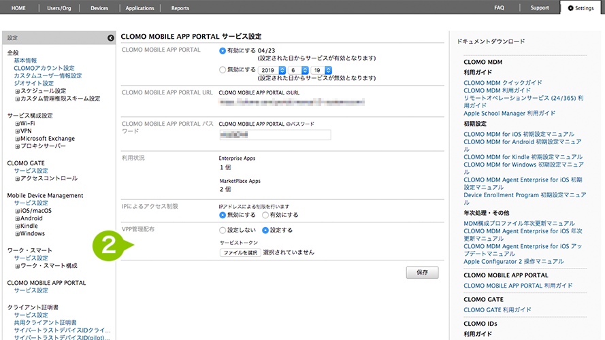Viewport: 605px width, 340px height.
Task: Open サービス設定 under ワーク・スマート
Action: pyautogui.click(x=31, y=258)
